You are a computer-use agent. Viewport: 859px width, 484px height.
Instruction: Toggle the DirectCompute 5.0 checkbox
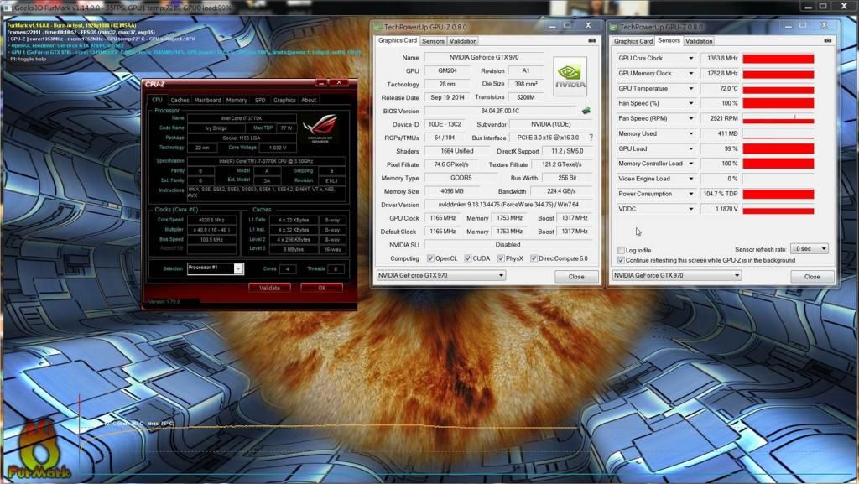534,258
